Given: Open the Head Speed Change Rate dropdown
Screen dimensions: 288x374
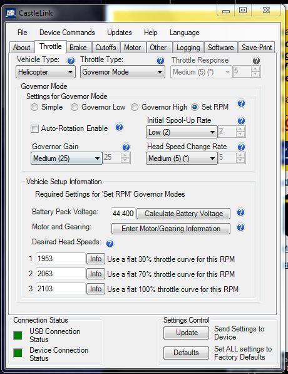Looking at the screenshot, I should point(182,158).
